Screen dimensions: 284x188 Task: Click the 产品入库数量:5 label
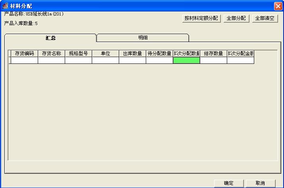coord(21,23)
